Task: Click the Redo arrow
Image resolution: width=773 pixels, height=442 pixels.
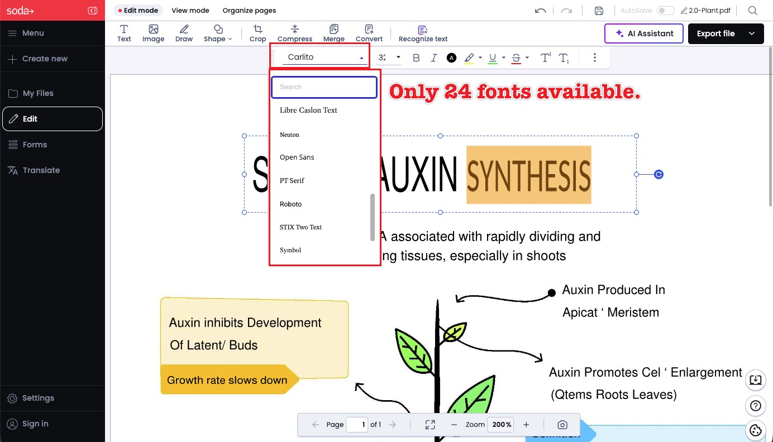Action: (566, 11)
